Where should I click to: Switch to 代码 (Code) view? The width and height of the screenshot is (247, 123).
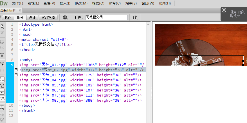[8, 17]
